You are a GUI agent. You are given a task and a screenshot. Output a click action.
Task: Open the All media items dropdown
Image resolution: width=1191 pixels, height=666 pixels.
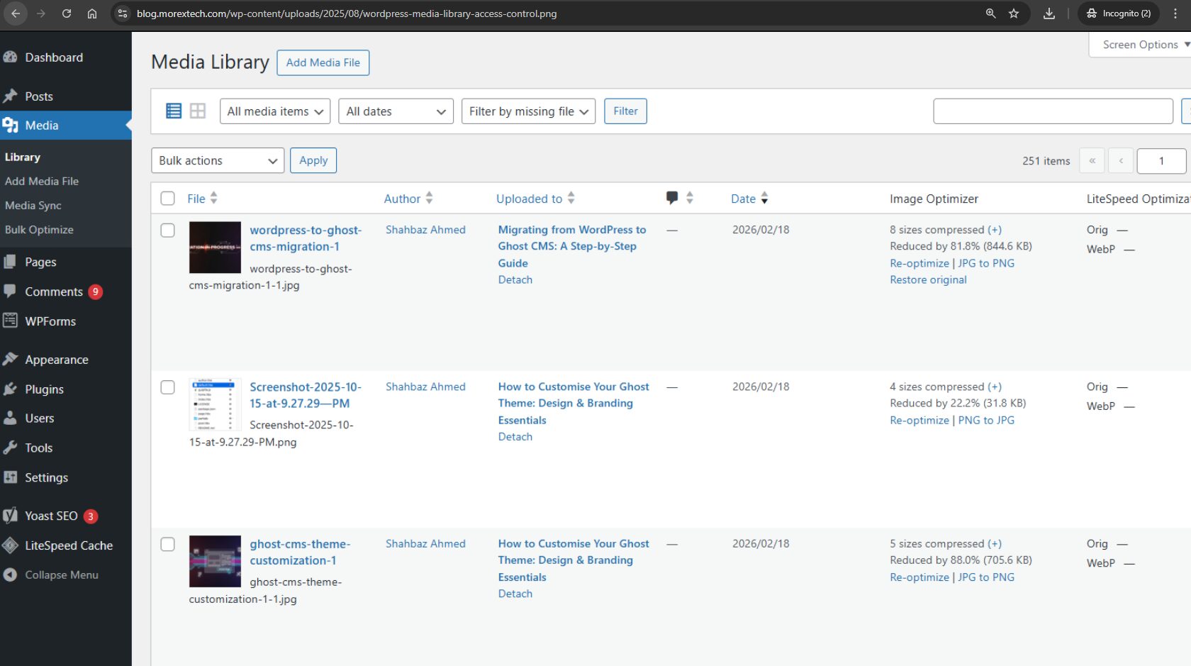tap(274, 111)
